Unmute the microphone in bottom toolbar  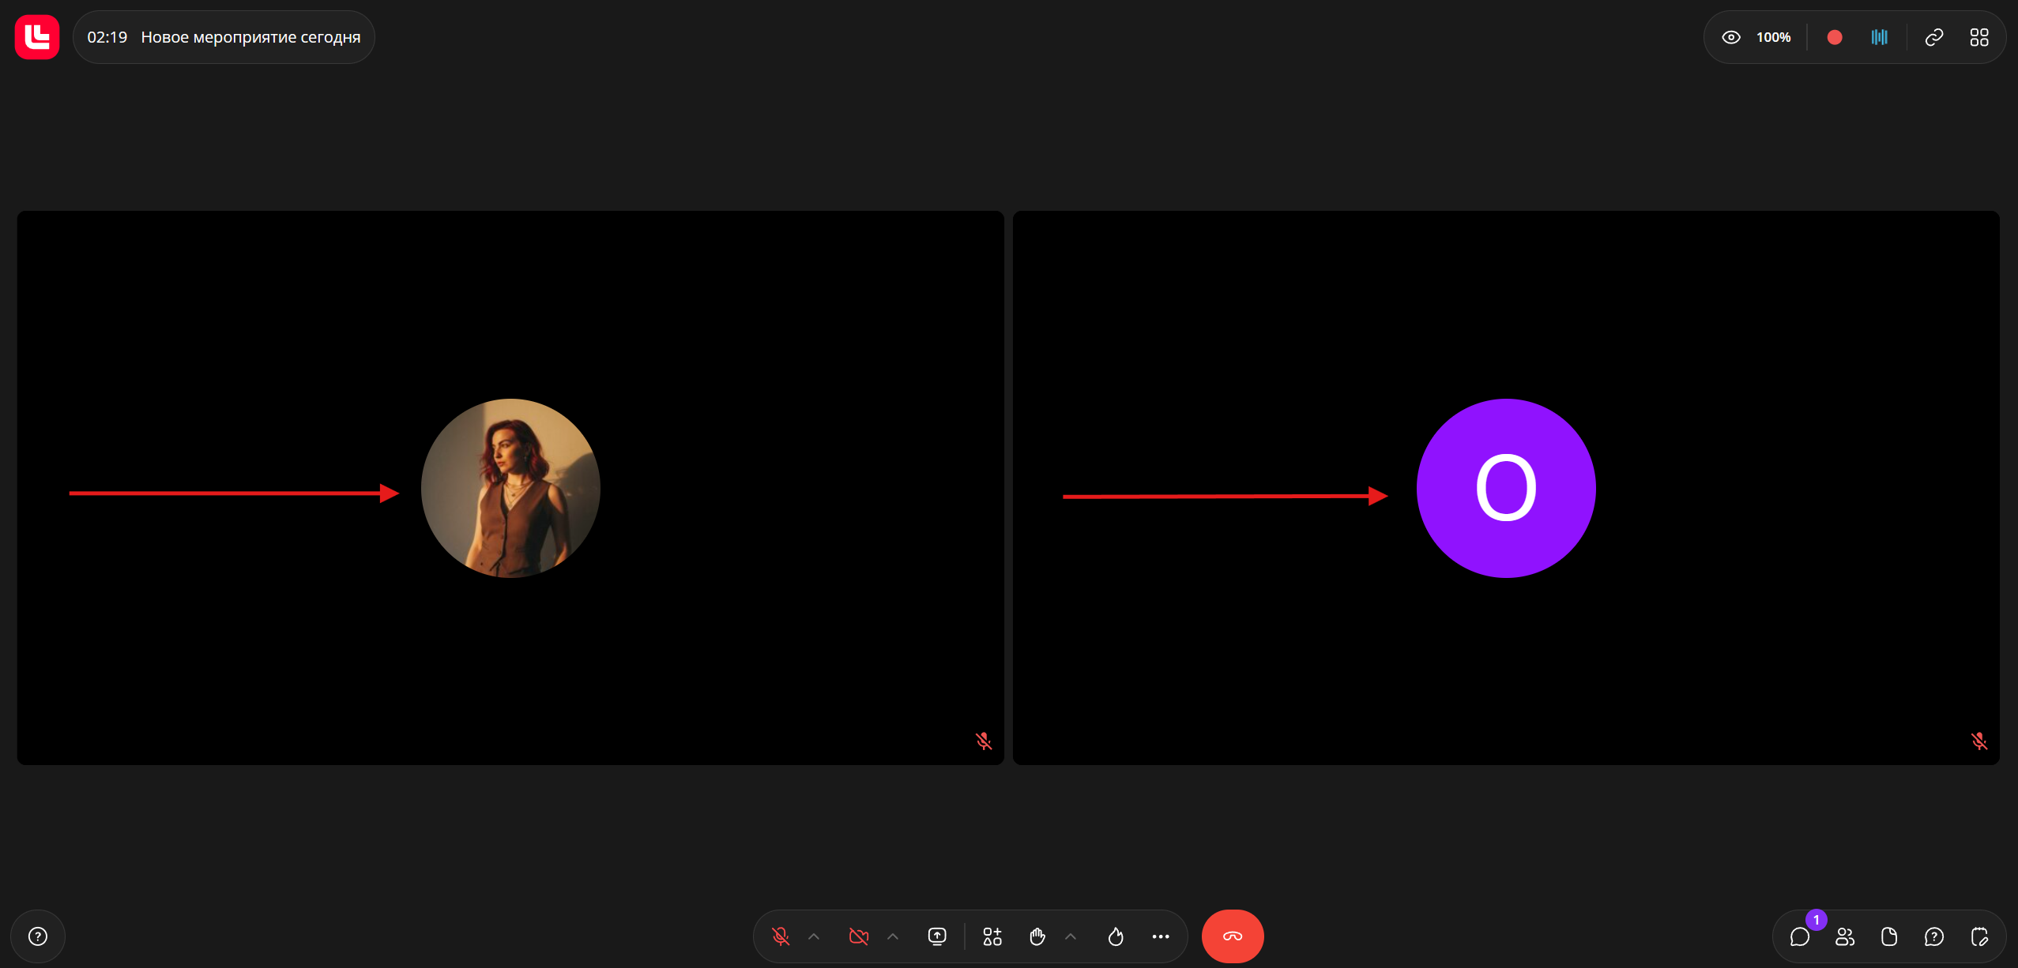point(780,936)
